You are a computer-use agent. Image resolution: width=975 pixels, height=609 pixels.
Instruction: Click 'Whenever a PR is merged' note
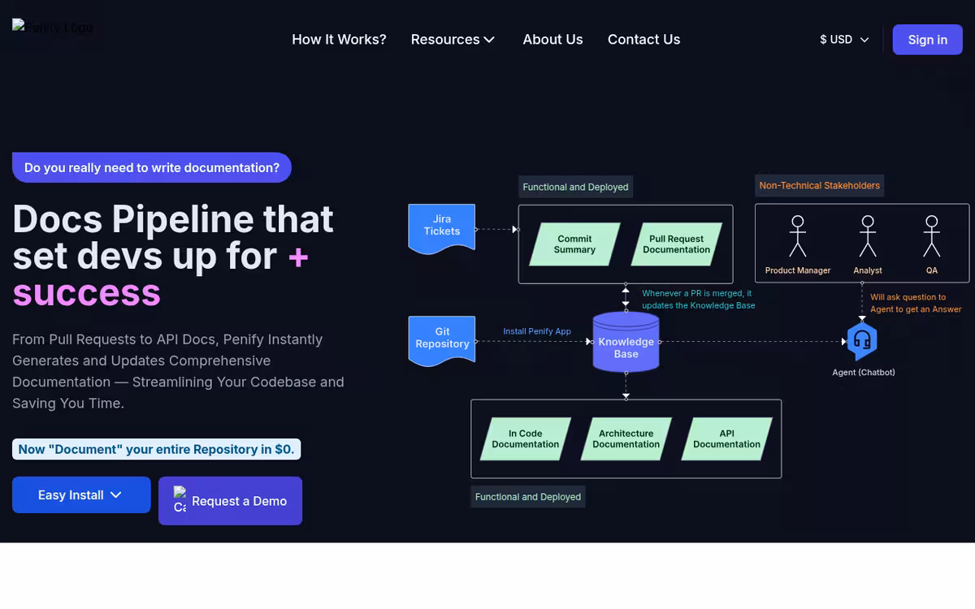tap(698, 300)
